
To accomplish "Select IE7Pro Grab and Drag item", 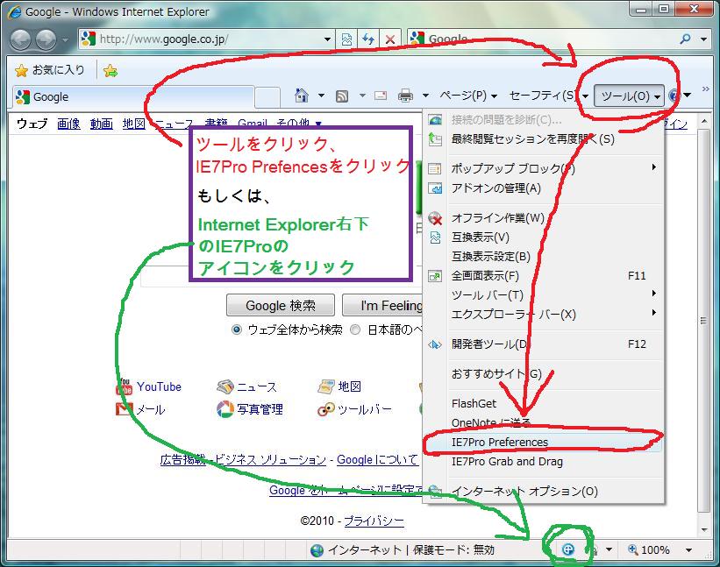I will tap(542, 462).
